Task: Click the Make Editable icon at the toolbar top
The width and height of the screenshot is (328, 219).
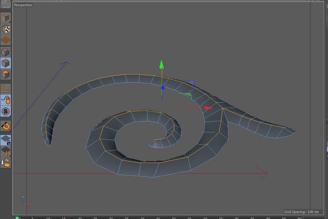Action: [x=6, y=4]
